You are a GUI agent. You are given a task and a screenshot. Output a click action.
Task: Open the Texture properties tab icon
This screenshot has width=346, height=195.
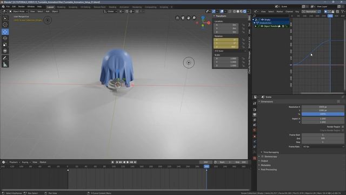tap(255, 158)
